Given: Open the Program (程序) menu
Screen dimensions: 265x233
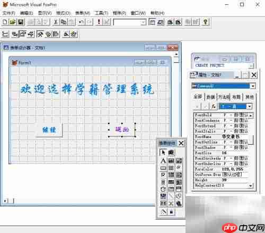Looking at the screenshot, I should 119,13.
